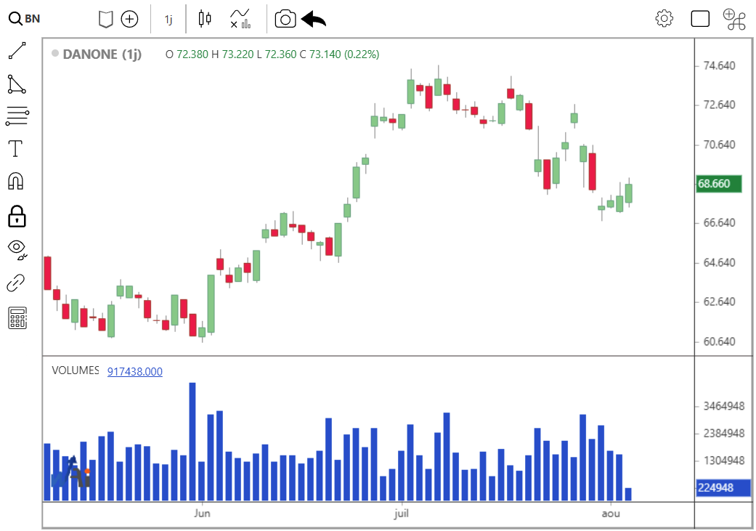This screenshot has height=531, width=756.
Task: Click the bookmark/watchlist icon
Action: tap(105, 20)
